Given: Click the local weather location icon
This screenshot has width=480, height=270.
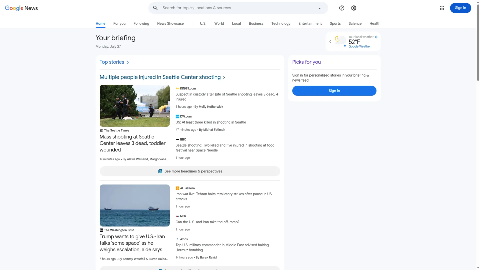Looking at the screenshot, I should [x=376, y=37].
